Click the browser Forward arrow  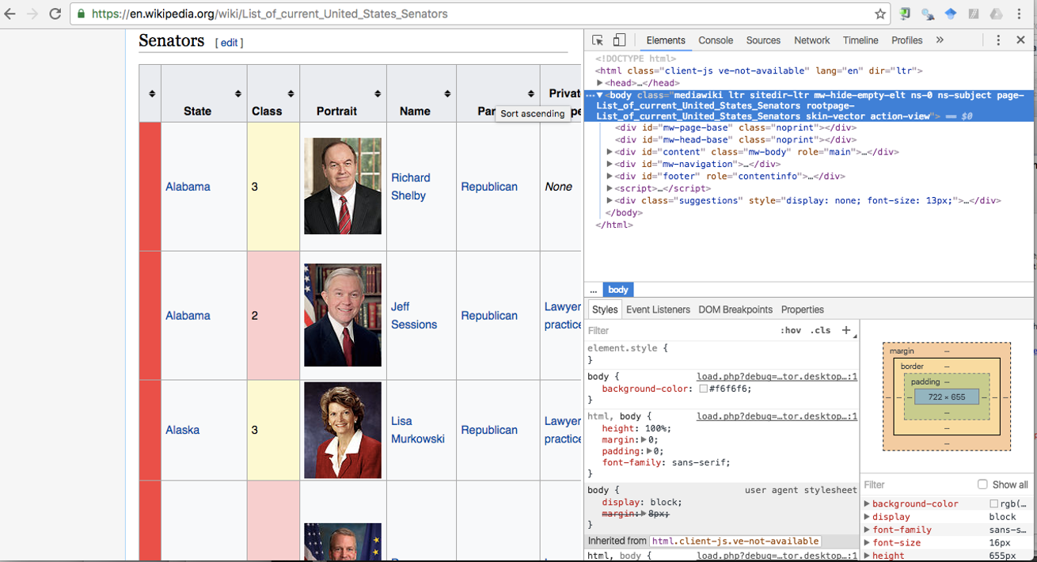click(x=32, y=14)
